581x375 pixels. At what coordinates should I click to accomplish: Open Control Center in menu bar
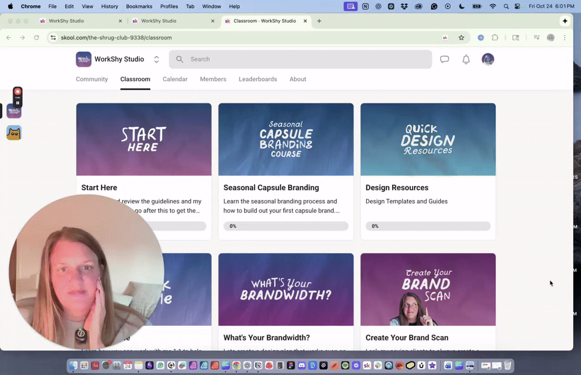[517, 6]
